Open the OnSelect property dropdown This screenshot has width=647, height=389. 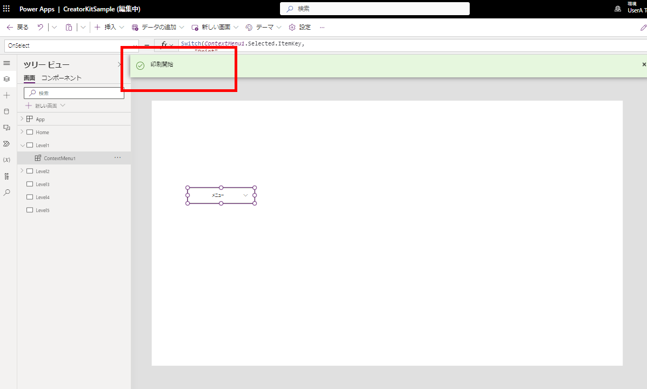click(135, 45)
